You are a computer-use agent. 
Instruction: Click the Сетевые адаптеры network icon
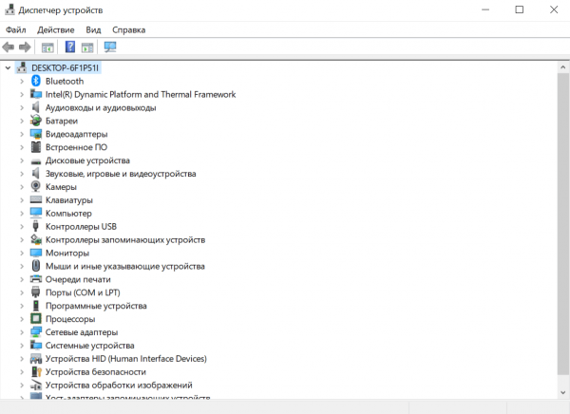pyautogui.click(x=36, y=331)
